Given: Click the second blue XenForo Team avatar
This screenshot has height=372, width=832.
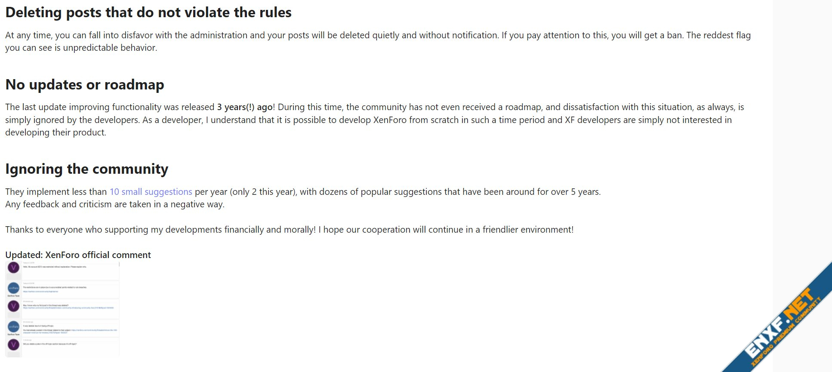Looking at the screenshot, I should tap(13, 327).
